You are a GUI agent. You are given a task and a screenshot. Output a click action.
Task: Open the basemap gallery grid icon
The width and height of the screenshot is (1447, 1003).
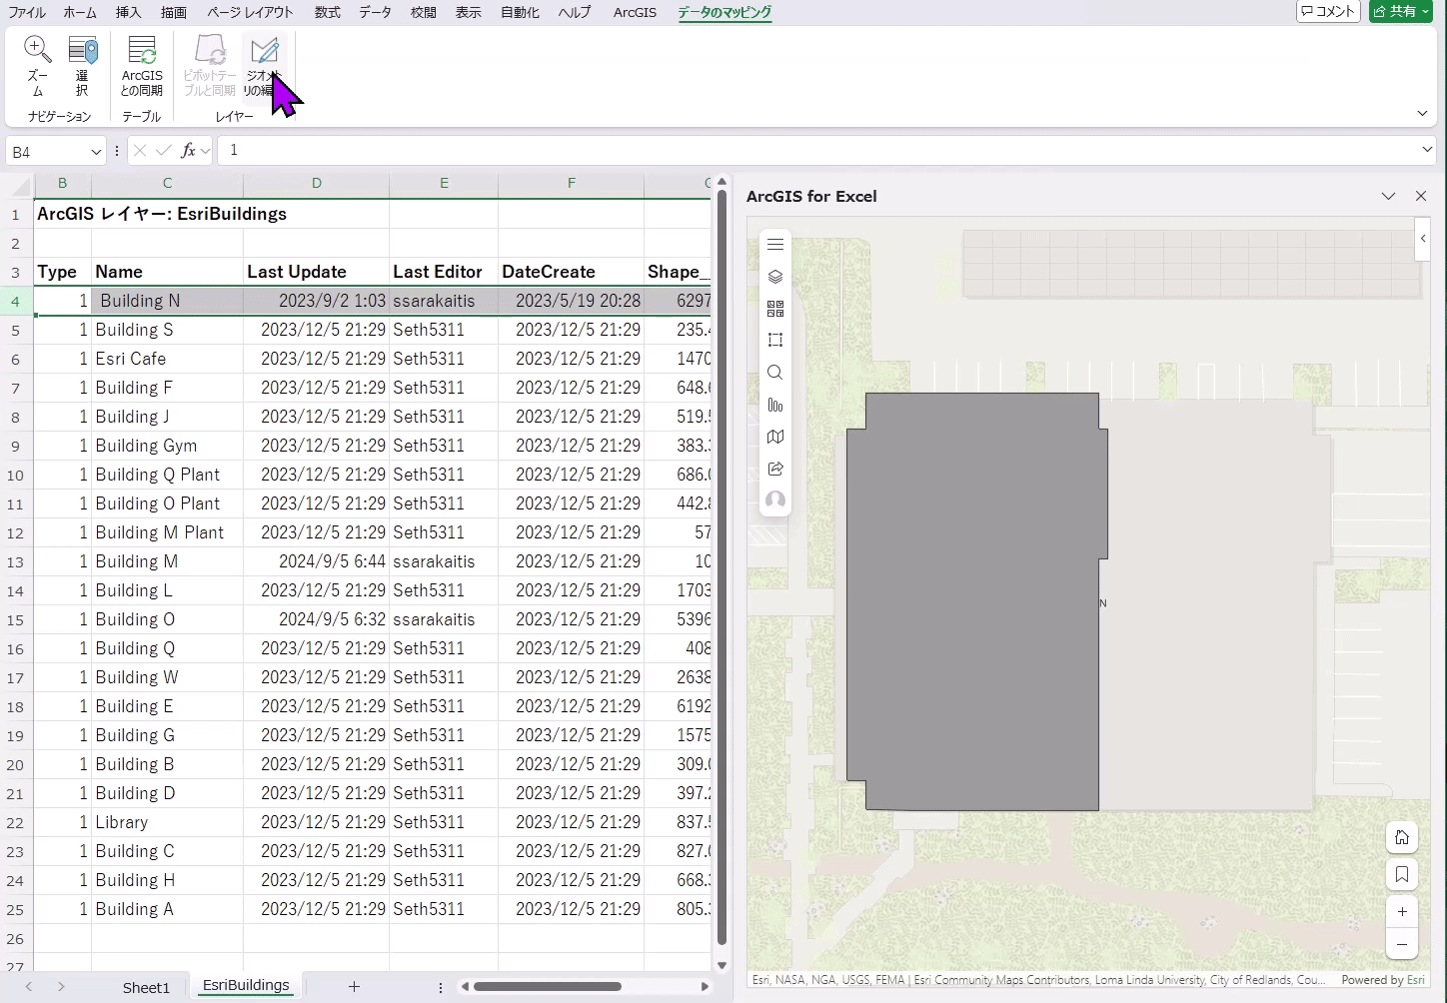(775, 309)
